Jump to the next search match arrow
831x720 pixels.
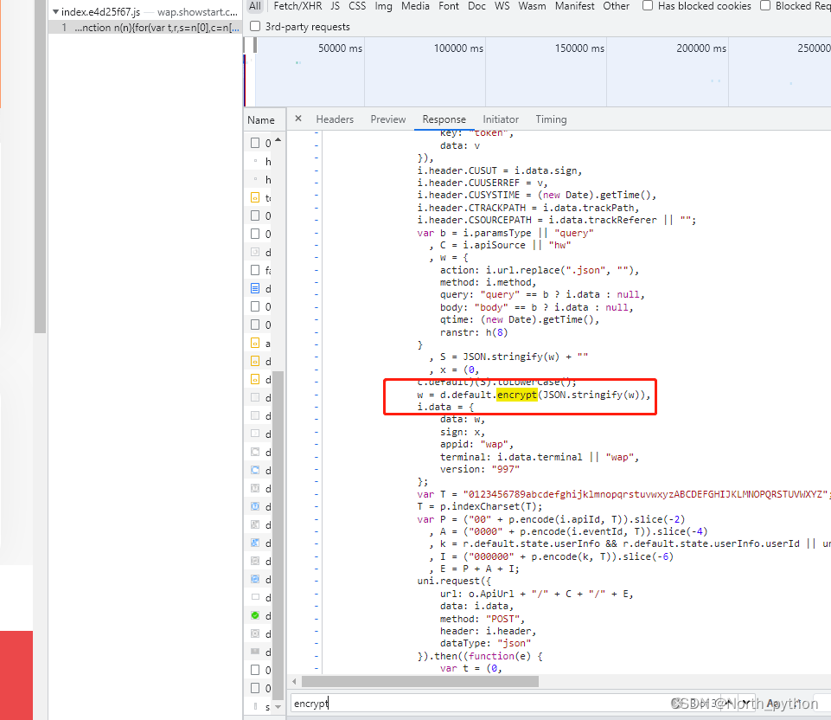click(746, 703)
